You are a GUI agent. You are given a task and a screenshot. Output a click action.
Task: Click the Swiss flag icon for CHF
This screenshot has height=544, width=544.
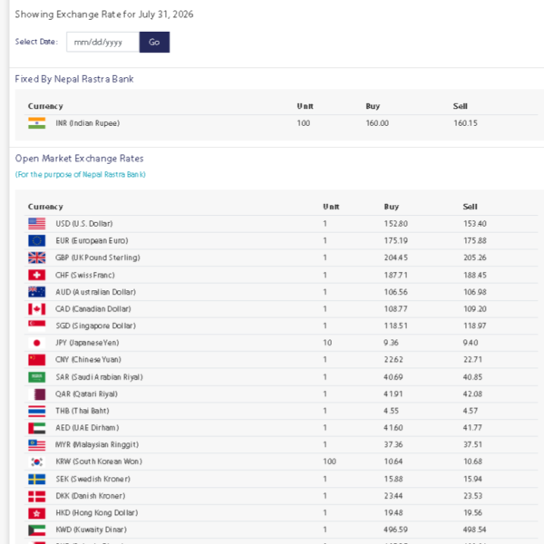(x=37, y=275)
